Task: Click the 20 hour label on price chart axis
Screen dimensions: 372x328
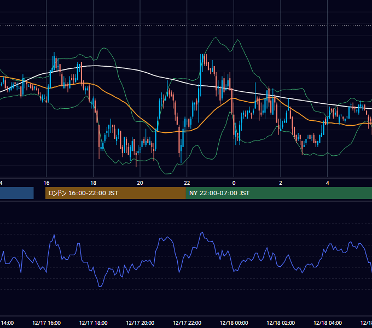Action: [140, 183]
